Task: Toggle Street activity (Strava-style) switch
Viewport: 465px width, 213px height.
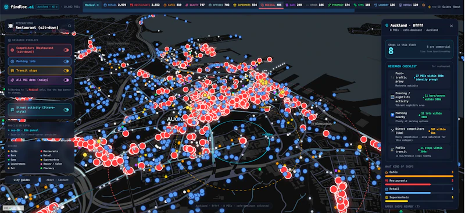Action: pos(66,109)
